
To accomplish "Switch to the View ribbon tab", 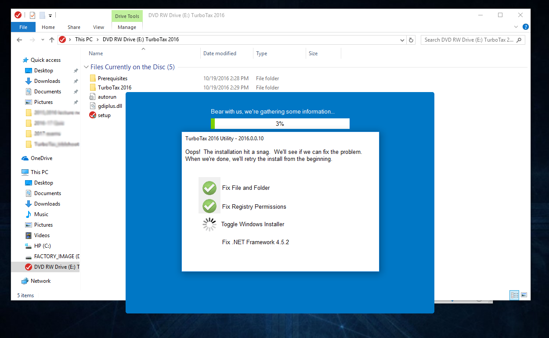I will click(99, 27).
